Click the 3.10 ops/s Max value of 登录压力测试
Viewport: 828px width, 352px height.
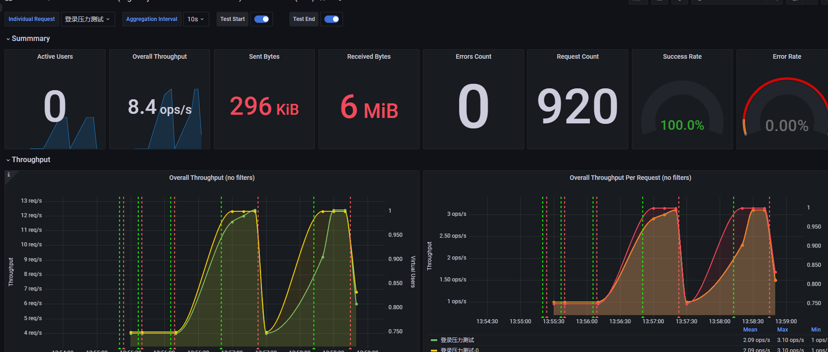coord(790,340)
